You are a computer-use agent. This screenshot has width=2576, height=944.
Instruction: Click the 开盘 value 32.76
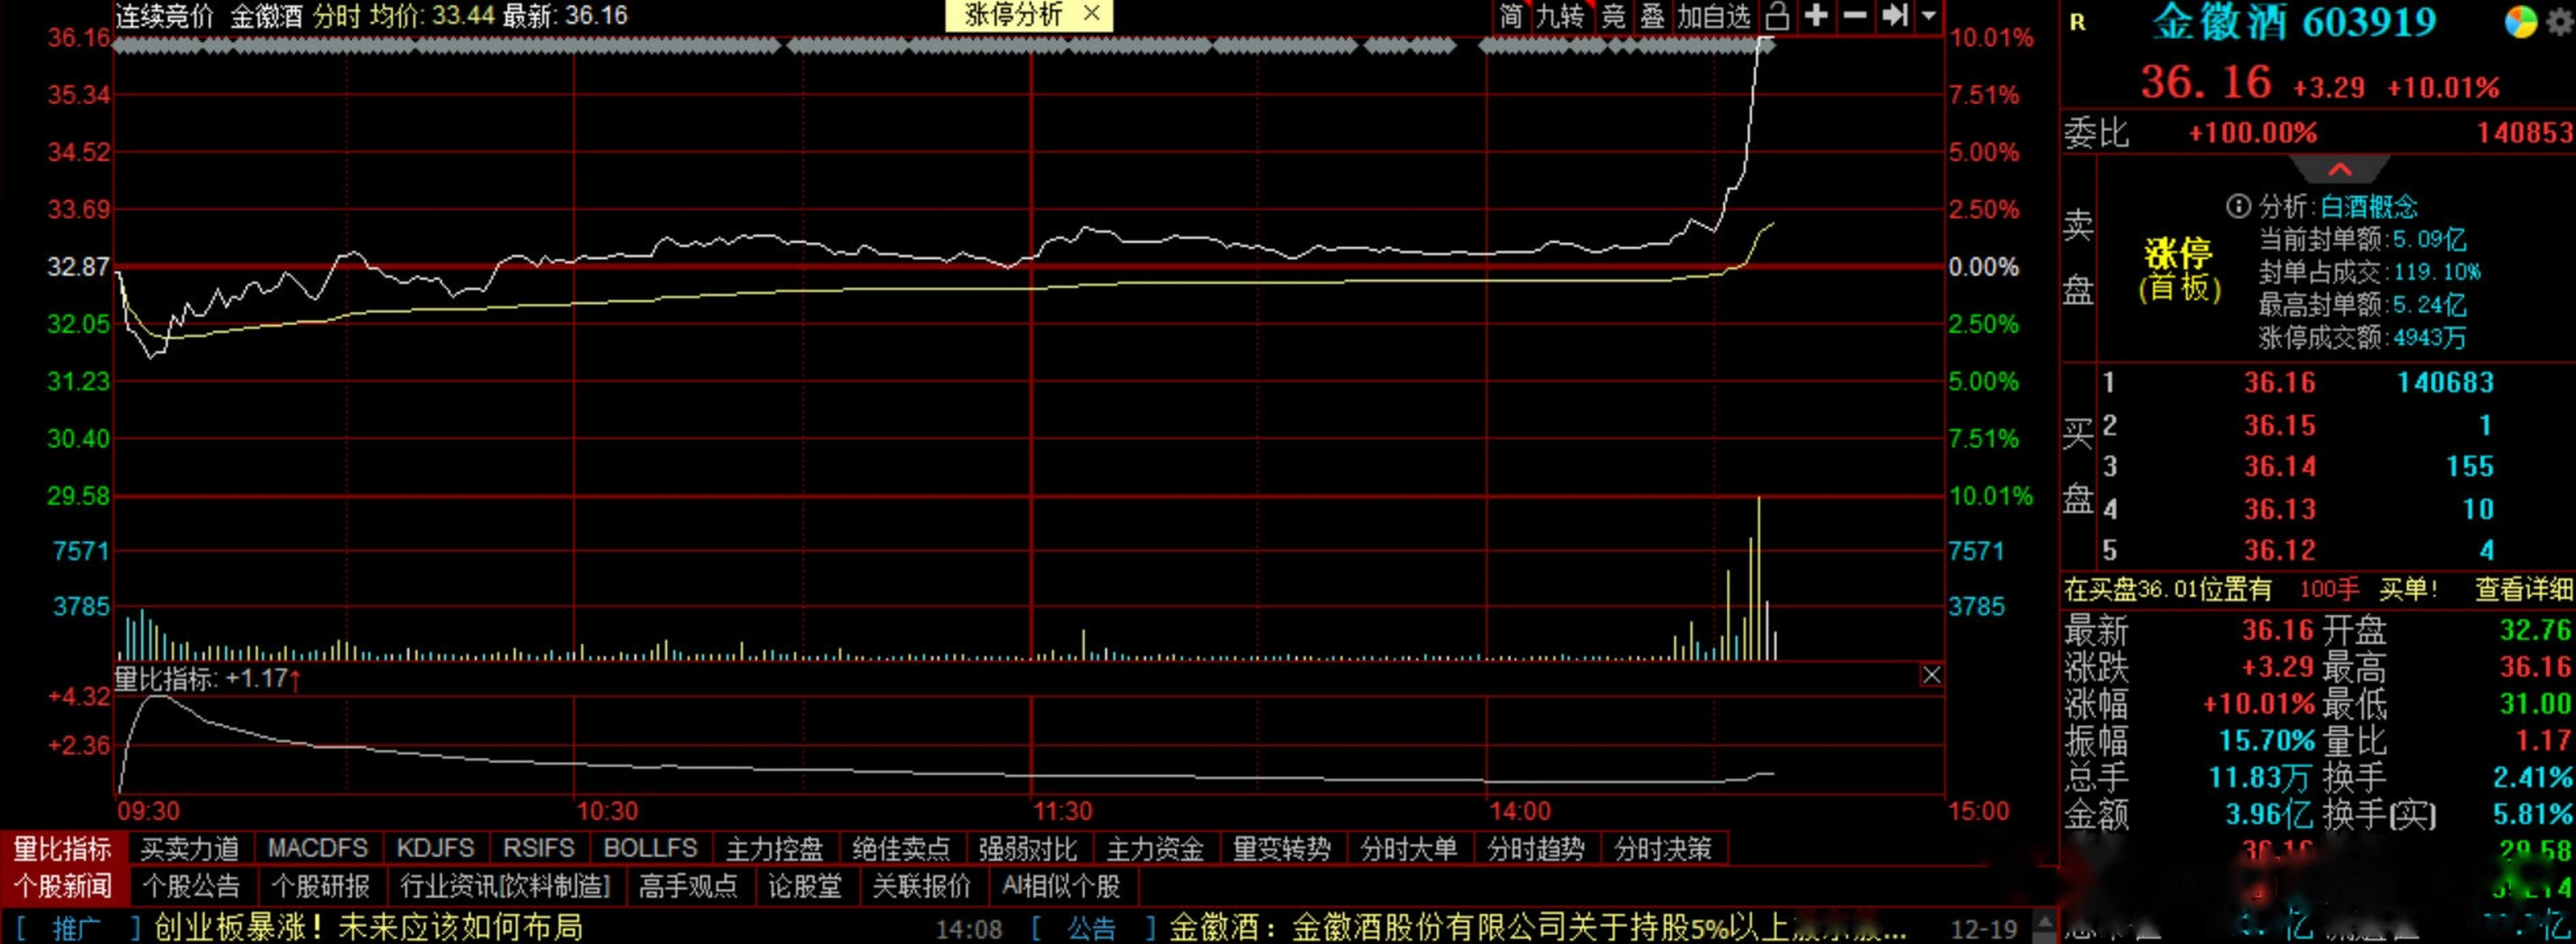pos(2535,630)
